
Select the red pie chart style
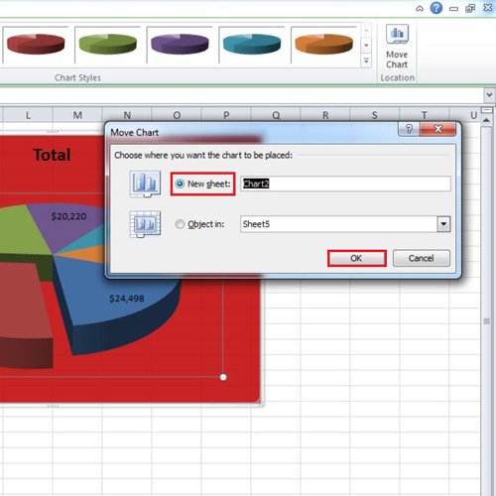click(x=36, y=44)
